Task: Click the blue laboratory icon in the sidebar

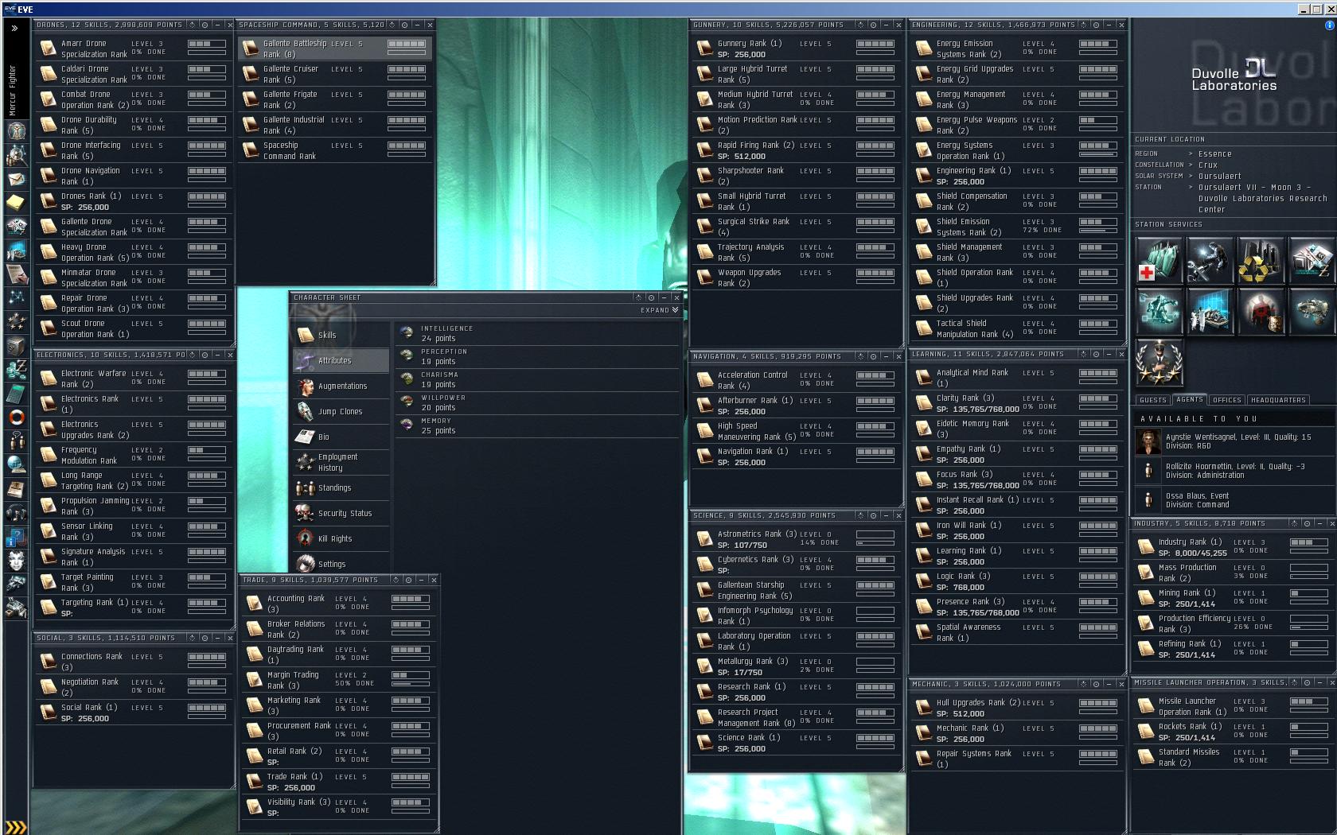Action: [x=16, y=250]
